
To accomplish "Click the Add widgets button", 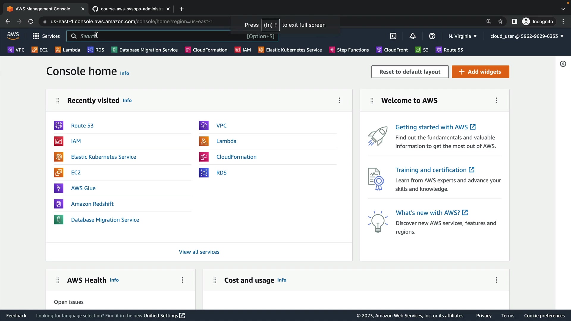I will 480,72.
